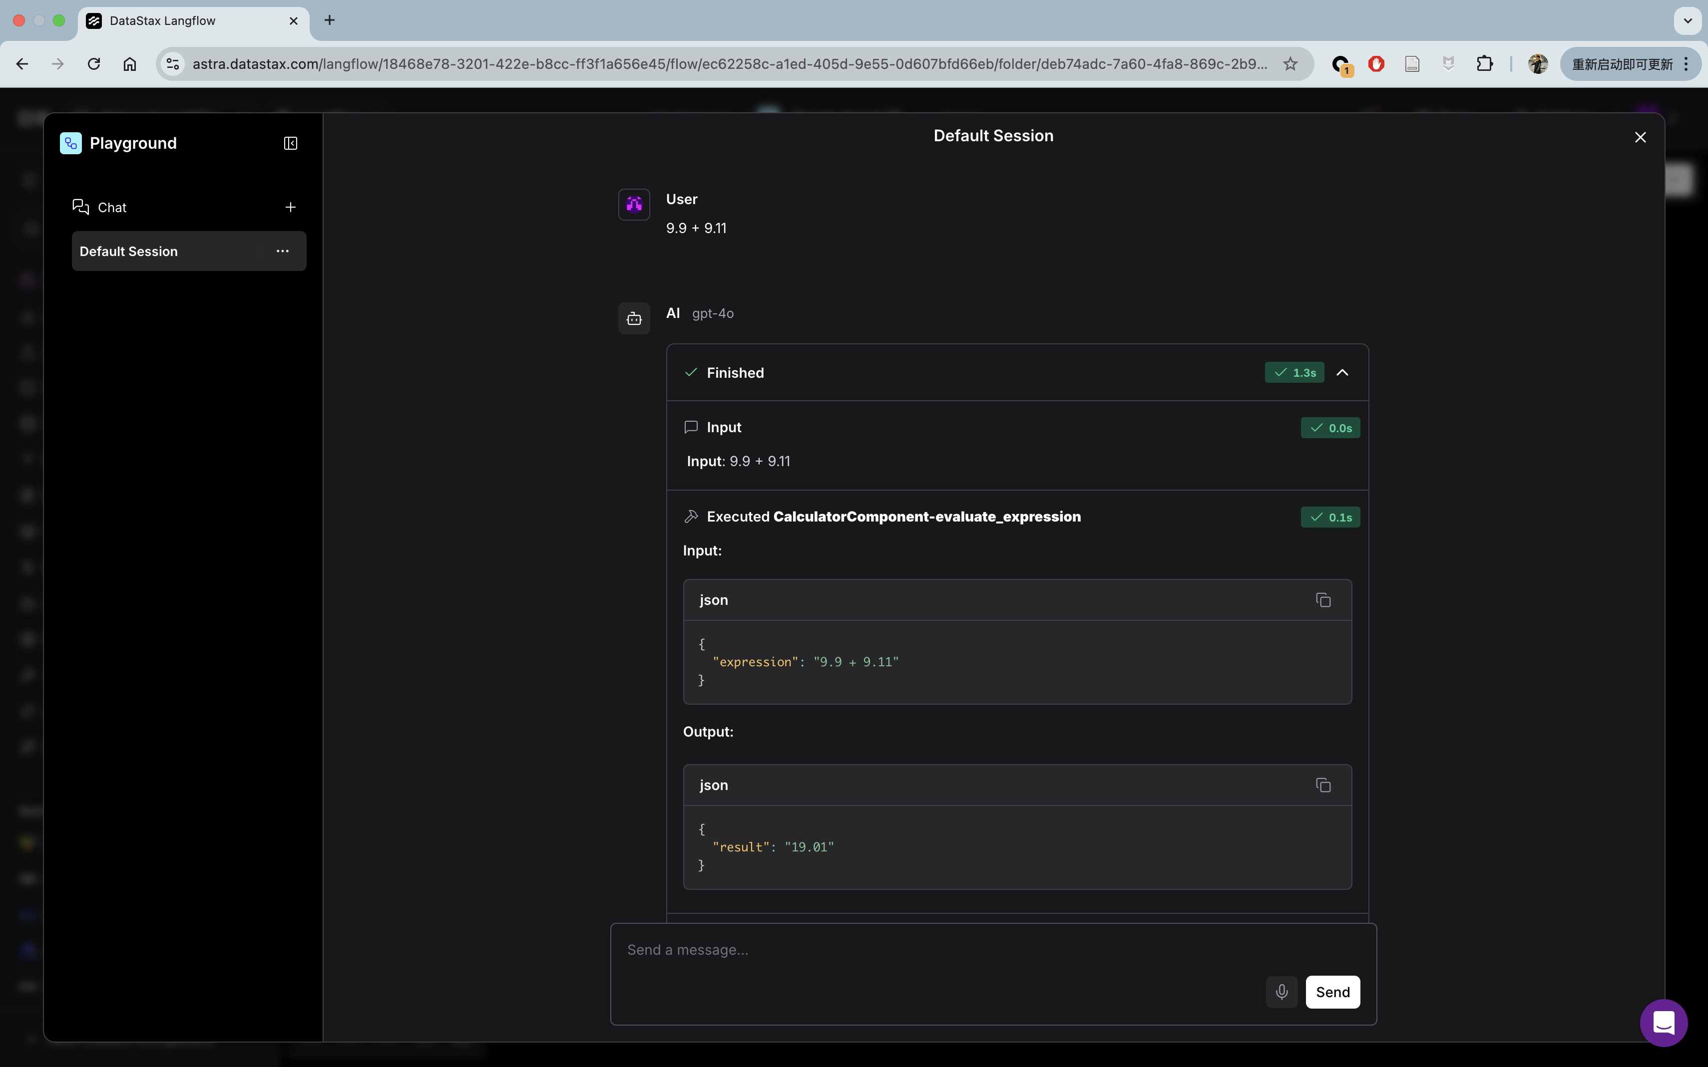The height and width of the screenshot is (1067, 1708).
Task: Click the user message 9.9 + 9.11
Action: pyautogui.click(x=696, y=228)
